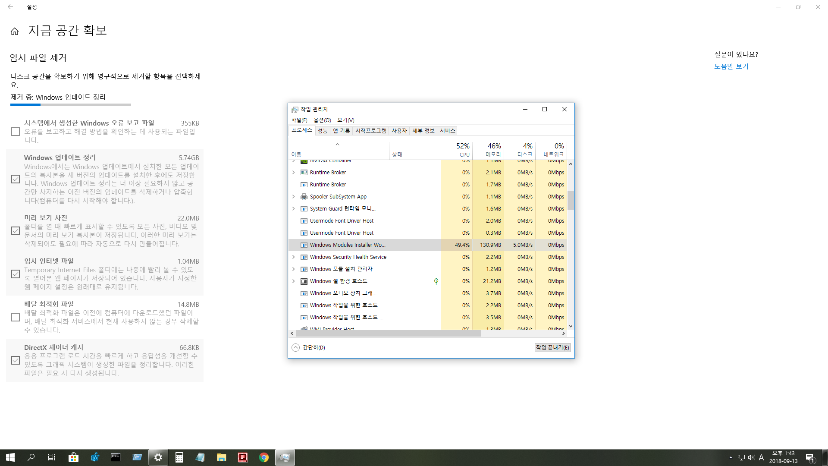
Task: Switch to the 세부 정보 tab
Action: click(423, 131)
